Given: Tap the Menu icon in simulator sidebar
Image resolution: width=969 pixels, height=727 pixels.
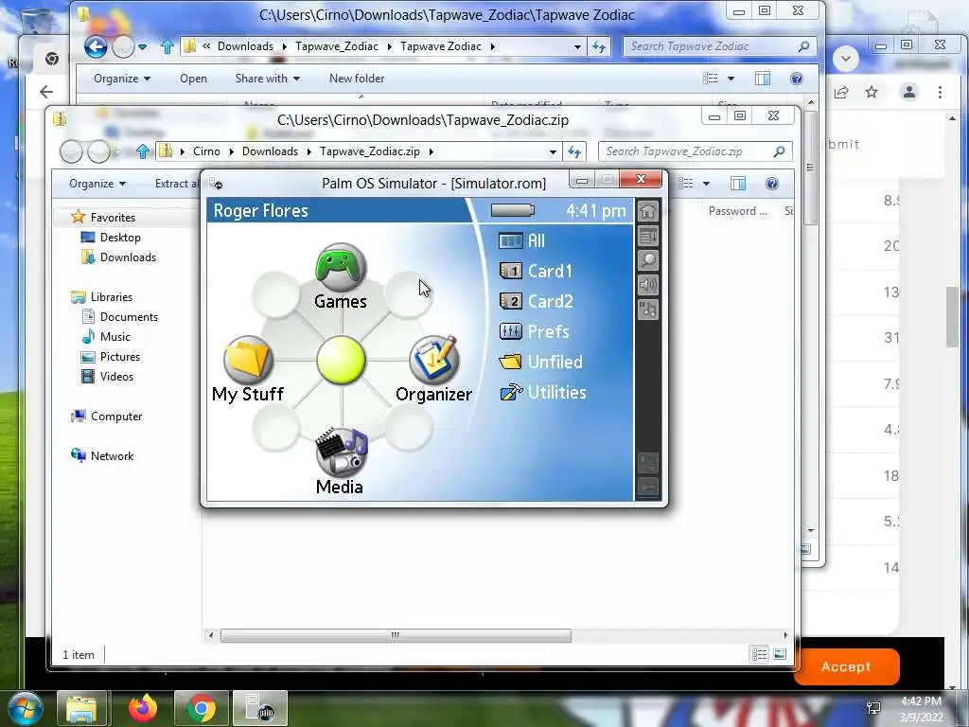Looking at the screenshot, I should [x=647, y=236].
